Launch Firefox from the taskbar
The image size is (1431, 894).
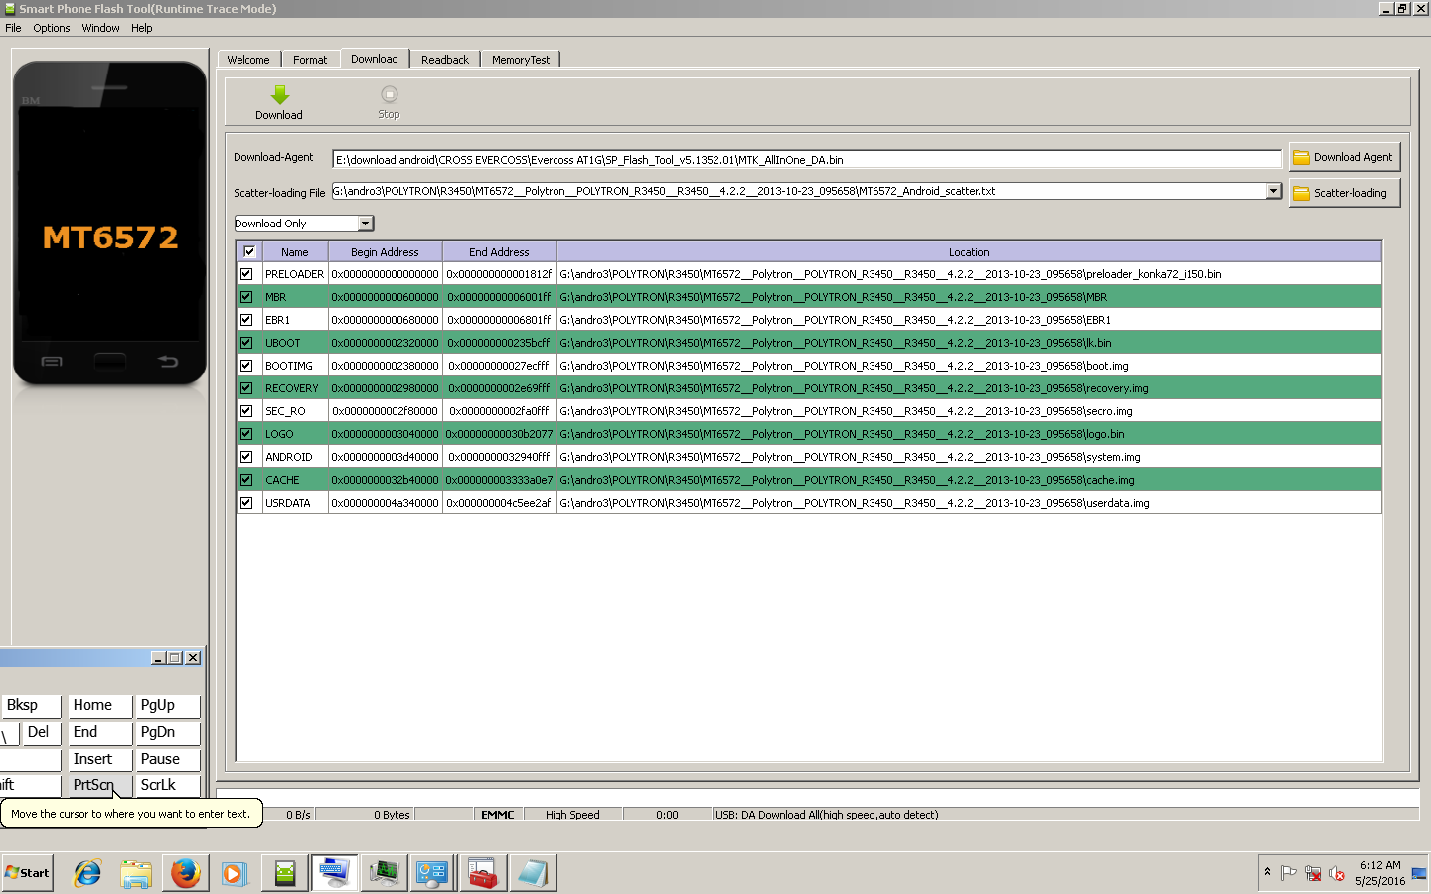(185, 873)
